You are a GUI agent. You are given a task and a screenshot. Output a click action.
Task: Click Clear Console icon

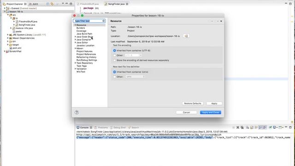[x=248, y=127]
